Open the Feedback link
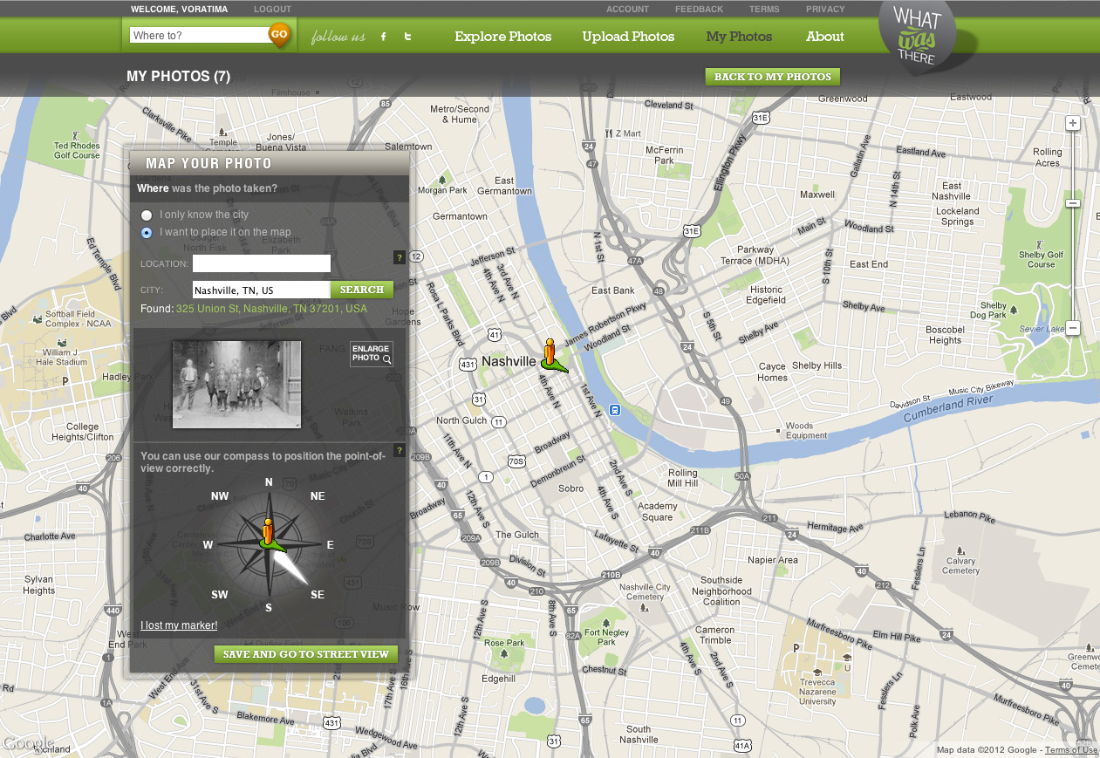This screenshot has width=1100, height=758. coord(699,9)
